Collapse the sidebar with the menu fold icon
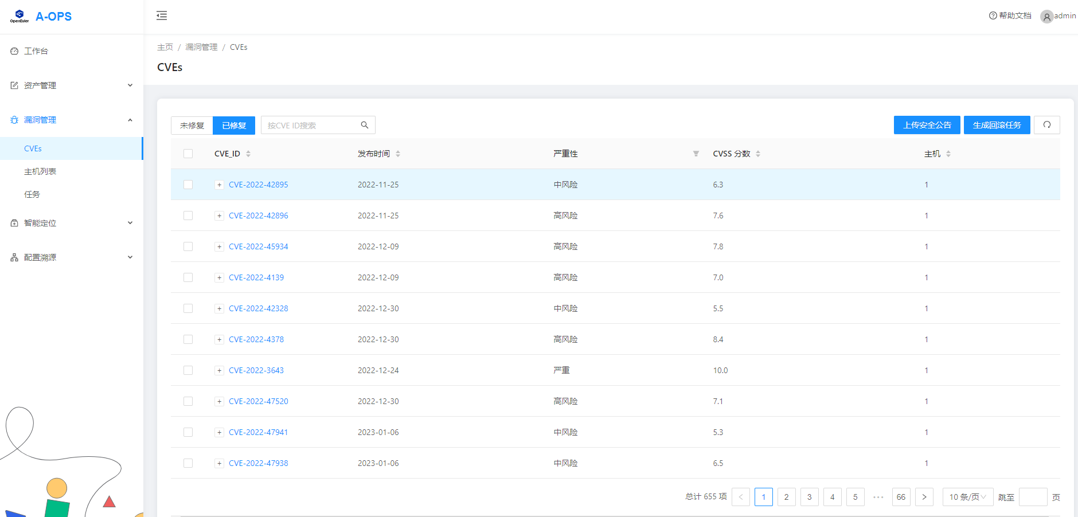Image resolution: width=1078 pixels, height=517 pixels. point(162,15)
